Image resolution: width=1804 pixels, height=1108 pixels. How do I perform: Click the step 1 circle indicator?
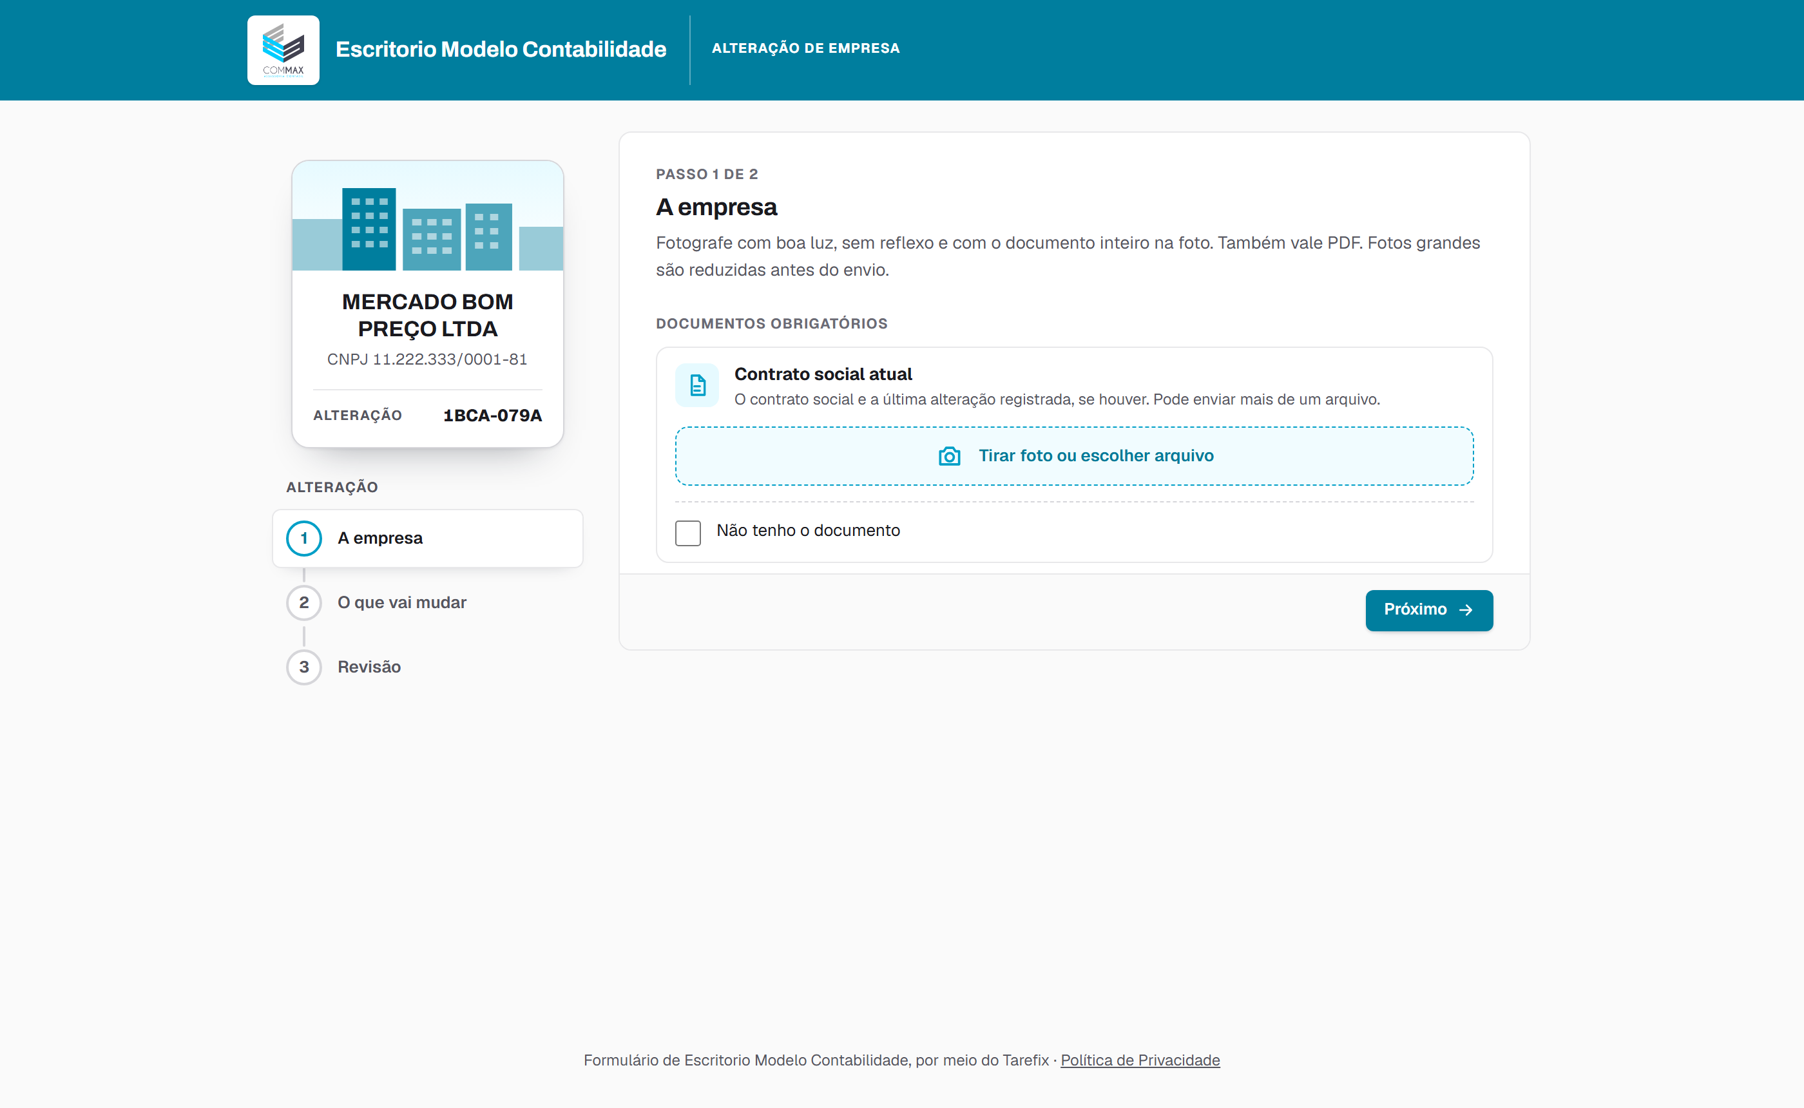(303, 538)
